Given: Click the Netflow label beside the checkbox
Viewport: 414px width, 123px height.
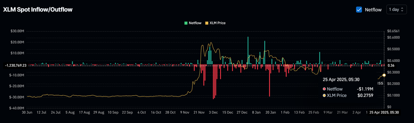Looking at the screenshot, I should 373,10.
